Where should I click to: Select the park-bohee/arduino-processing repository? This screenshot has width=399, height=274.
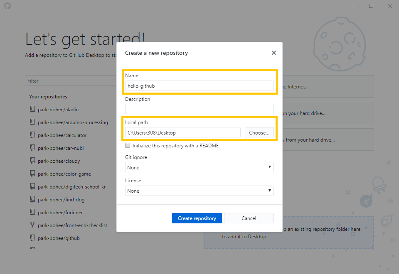(73, 122)
